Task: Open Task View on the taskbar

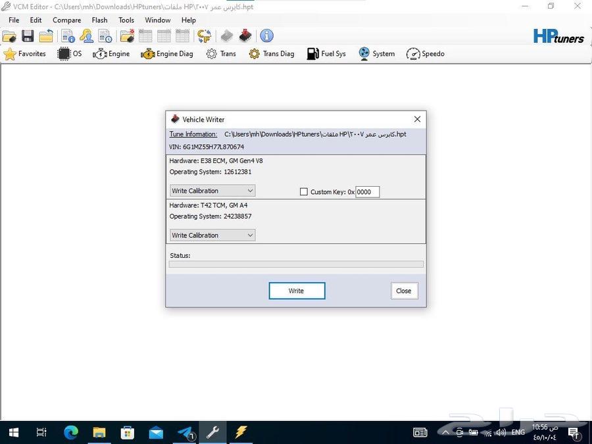Action: [x=41, y=432]
